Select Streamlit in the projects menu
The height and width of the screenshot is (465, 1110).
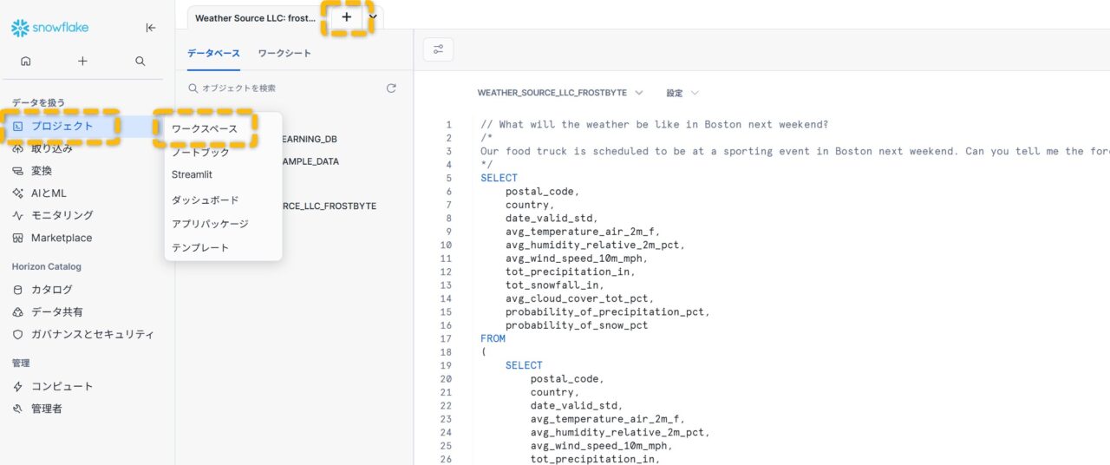tap(192, 174)
